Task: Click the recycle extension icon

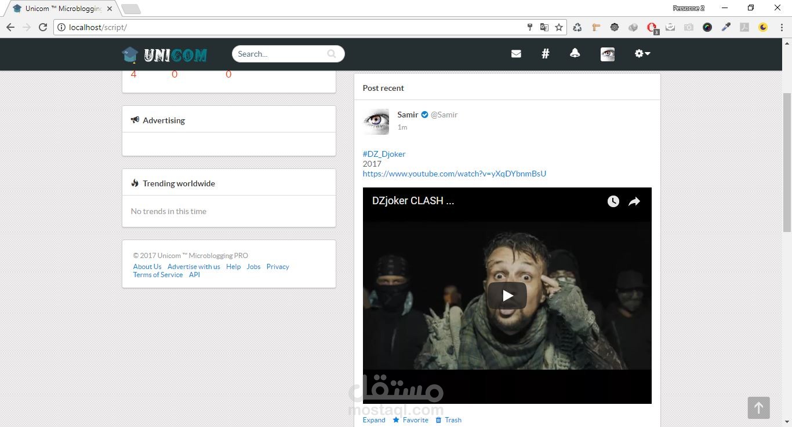Action: click(577, 27)
